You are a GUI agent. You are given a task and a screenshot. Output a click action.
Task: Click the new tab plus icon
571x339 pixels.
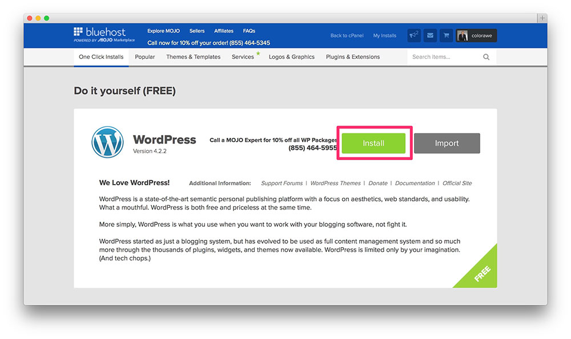point(542,18)
